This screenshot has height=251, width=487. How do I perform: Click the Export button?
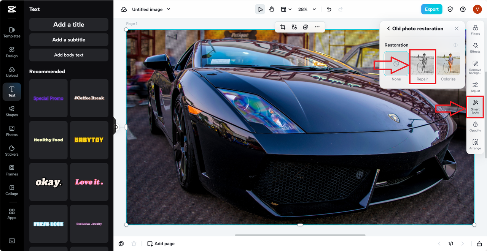click(431, 9)
